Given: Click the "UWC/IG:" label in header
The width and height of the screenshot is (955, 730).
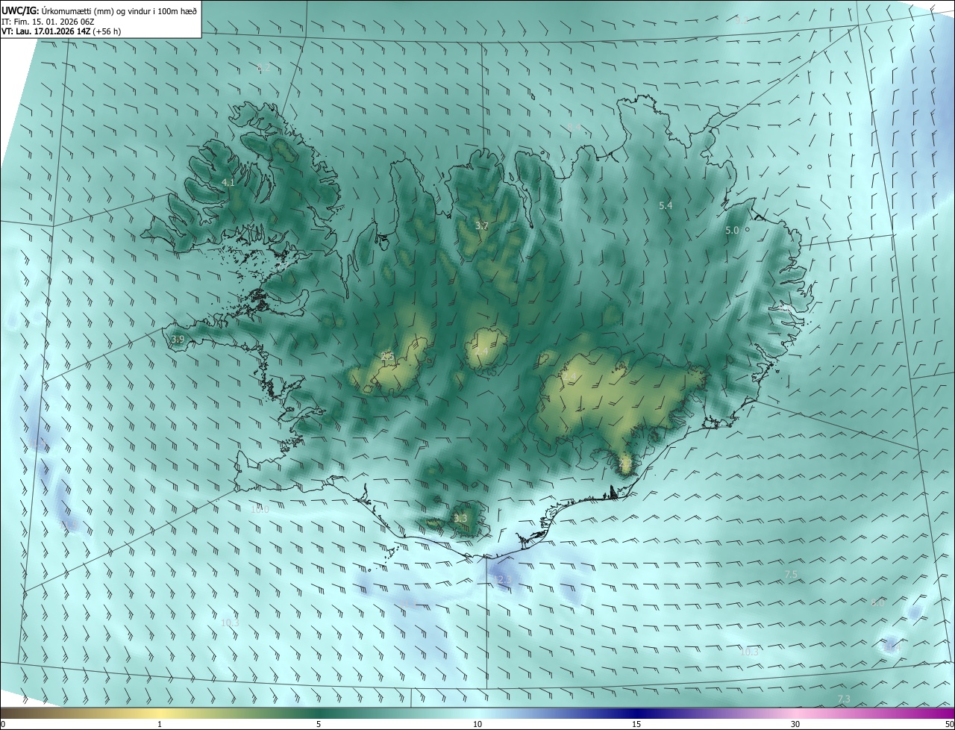Looking at the screenshot, I should pos(19,10).
